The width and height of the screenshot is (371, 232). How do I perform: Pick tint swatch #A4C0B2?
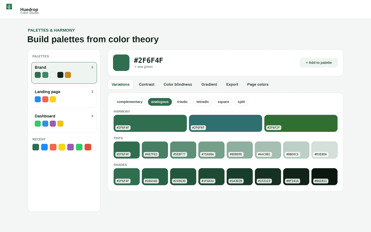tap(268, 150)
